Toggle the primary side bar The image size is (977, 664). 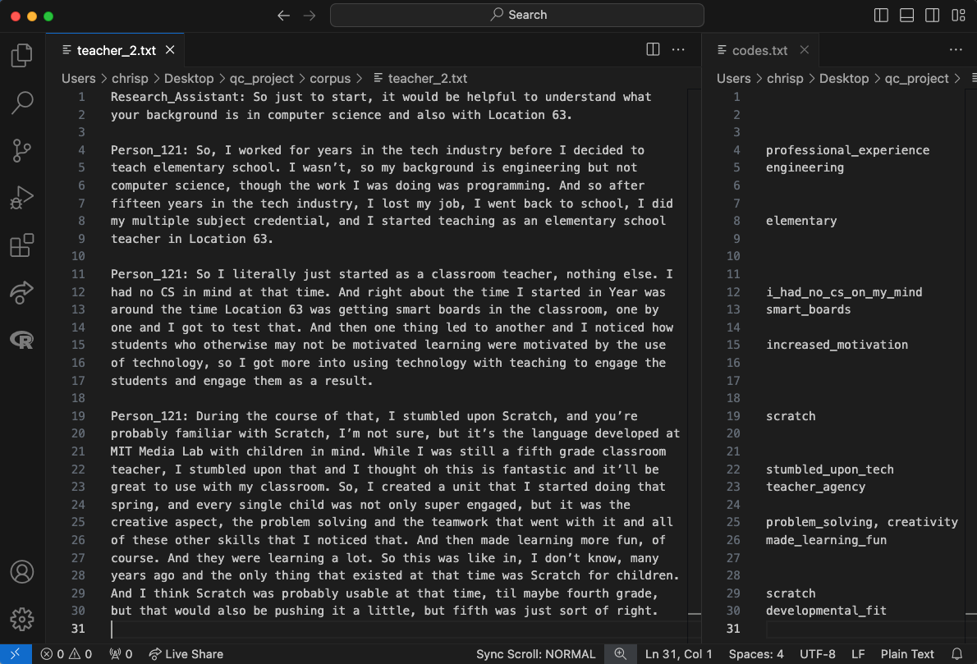(881, 15)
